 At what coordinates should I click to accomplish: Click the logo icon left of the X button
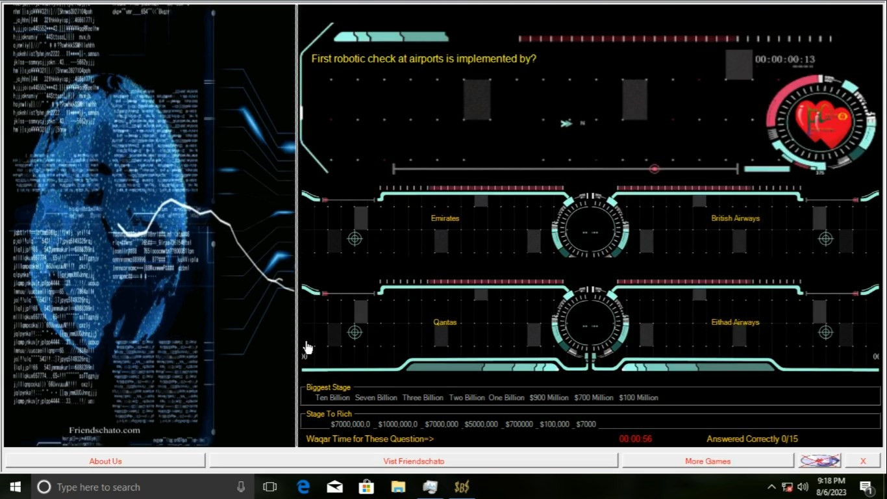[x=820, y=461]
